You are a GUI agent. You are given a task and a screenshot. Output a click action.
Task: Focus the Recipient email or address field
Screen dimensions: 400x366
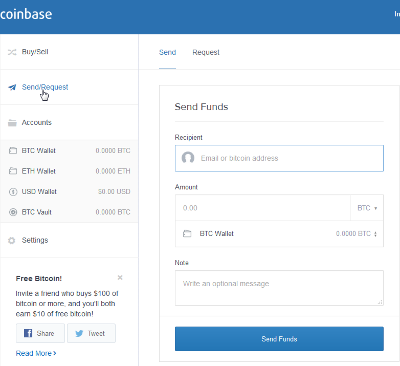[x=283, y=158]
